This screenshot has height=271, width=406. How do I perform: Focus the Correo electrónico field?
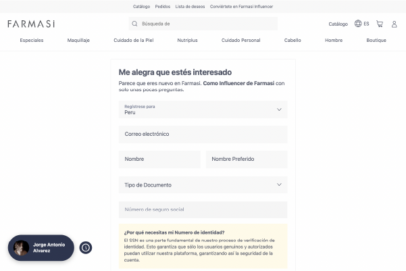point(203,134)
